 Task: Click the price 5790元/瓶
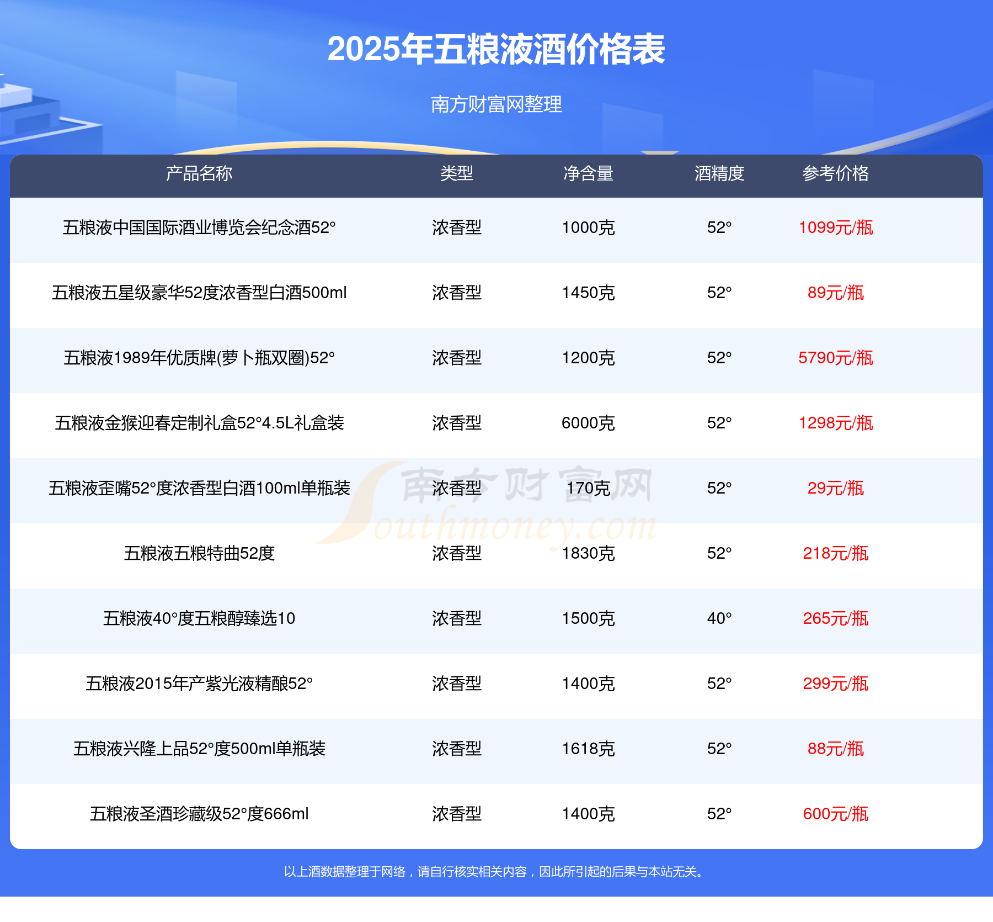[x=836, y=358]
